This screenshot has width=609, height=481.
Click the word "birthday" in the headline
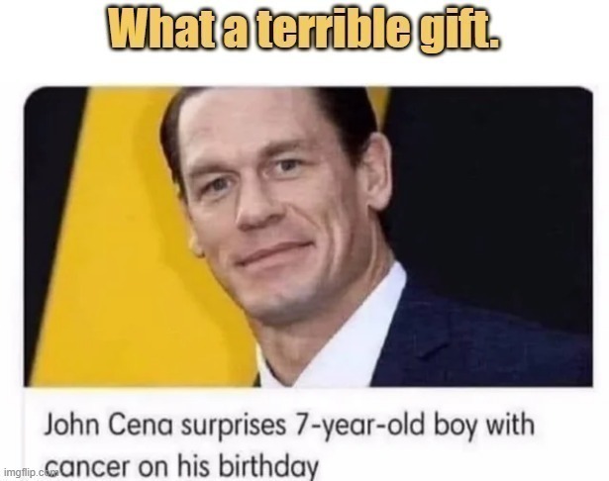268,465
